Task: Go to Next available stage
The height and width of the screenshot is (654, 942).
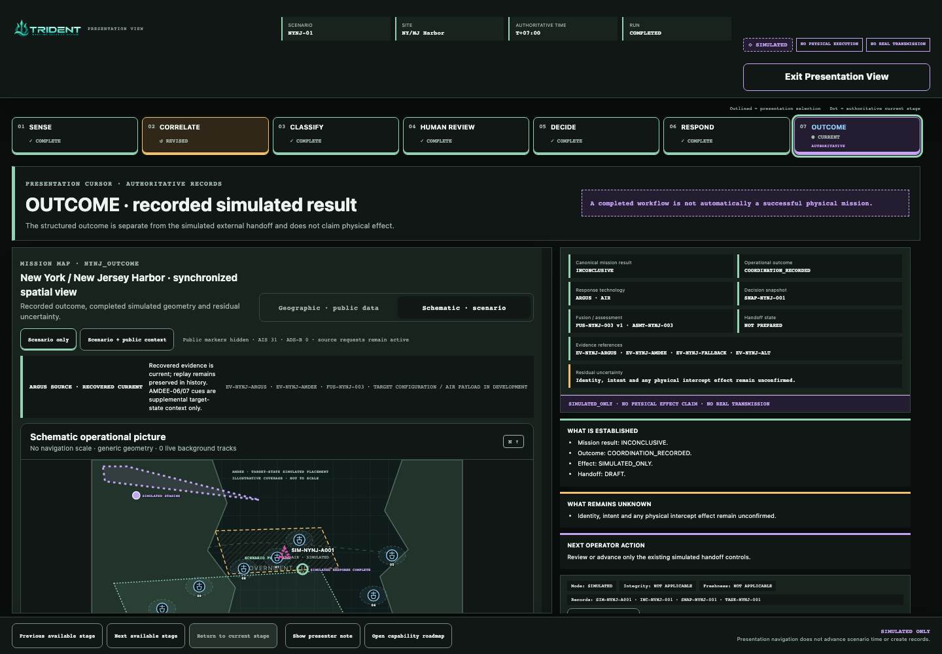Action: click(x=146, y=636)
